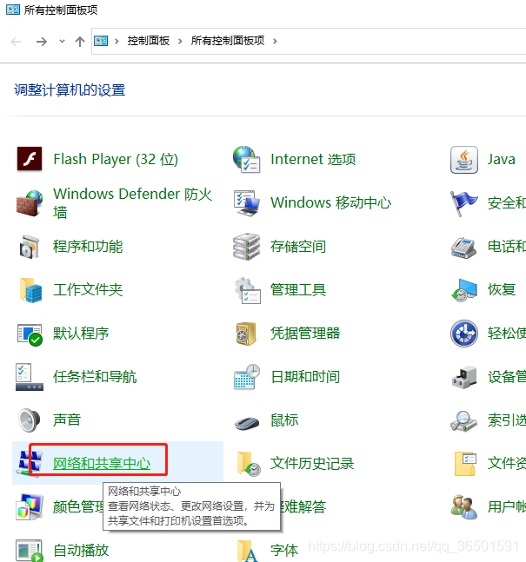Click the address bar empty field area

click(x=402, y=41)
